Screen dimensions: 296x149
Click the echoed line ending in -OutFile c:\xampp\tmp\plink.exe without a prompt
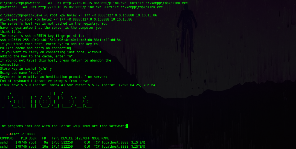81,7
